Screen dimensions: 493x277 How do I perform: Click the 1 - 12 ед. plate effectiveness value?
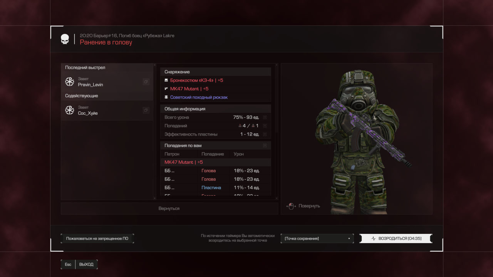[x=250, y=134]
